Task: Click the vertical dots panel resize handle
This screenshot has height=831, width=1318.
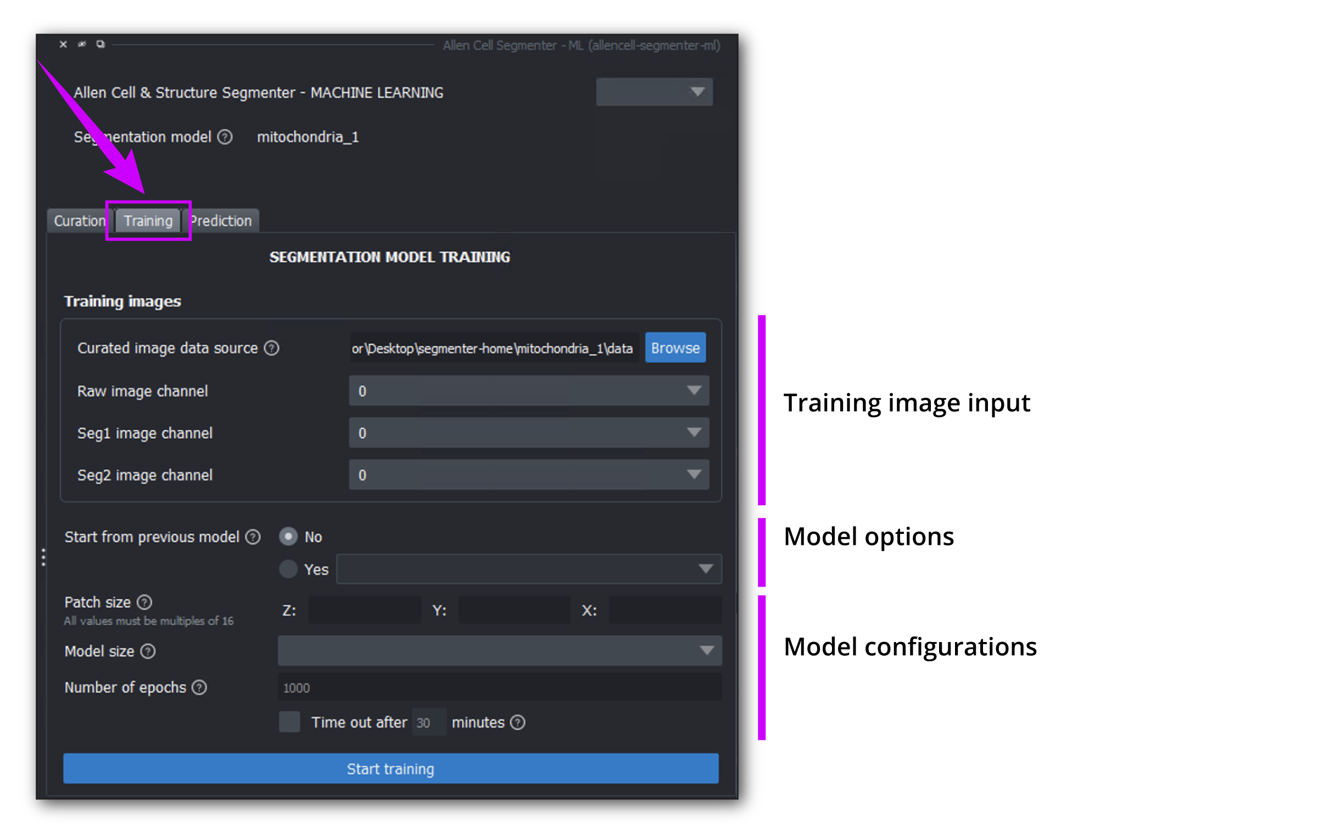Action: 43,557
